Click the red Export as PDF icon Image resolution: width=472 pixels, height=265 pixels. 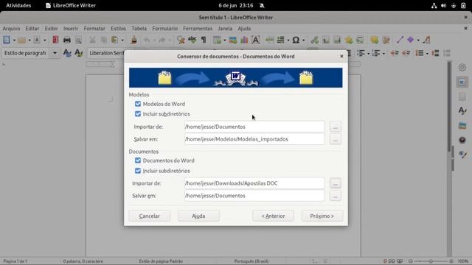pyautogui.click(x=55, y=40)
